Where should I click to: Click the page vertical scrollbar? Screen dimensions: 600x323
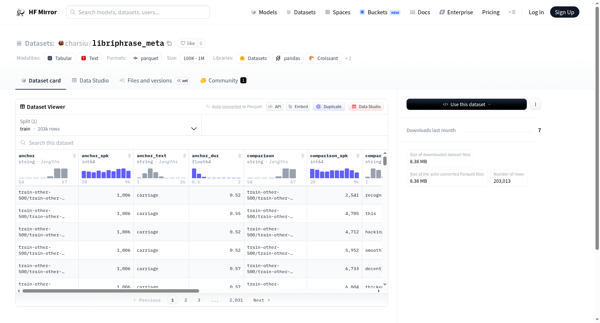click(597, 128)
